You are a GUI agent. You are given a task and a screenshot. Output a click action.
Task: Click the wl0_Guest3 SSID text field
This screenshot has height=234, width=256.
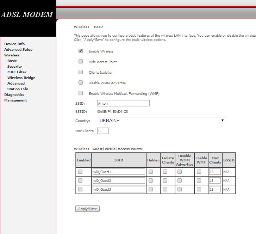[119, 189]
